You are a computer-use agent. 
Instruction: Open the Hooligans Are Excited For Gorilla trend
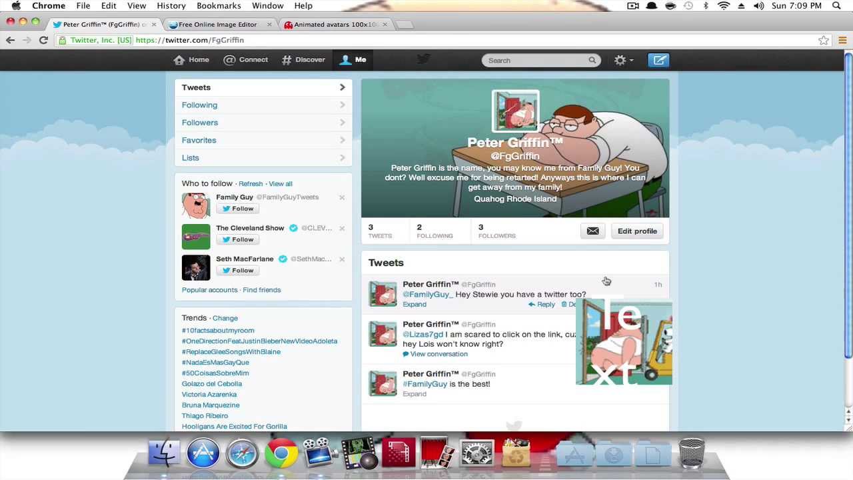pyautogui.click(x=235, y=427)
